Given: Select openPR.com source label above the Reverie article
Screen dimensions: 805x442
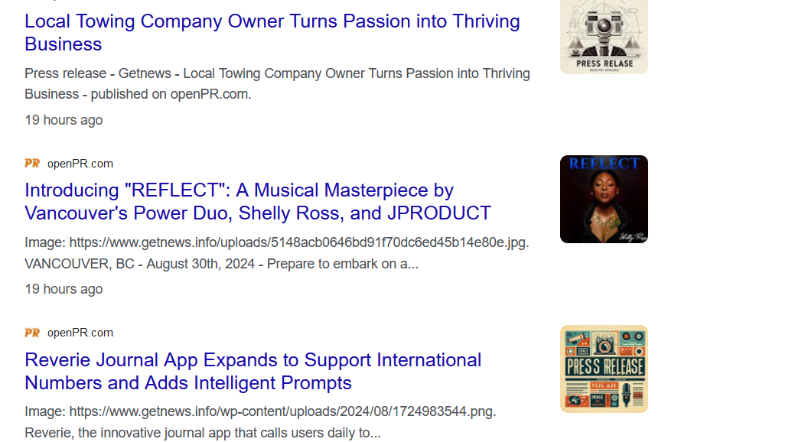Looking at the screenshot, I should [80, 333].
